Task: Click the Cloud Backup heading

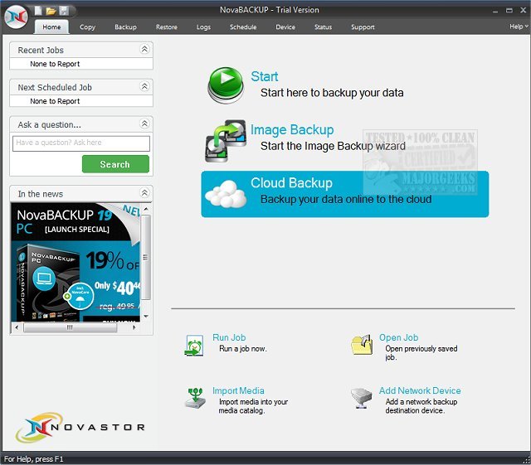Action: pos(291,183)
